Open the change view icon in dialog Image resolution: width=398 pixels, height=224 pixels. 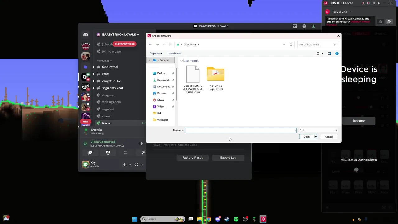click(318, 54)
